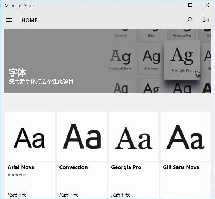The height and width of the screenshot is (199, 215).
Task: Click the Verdana Pro label in the banner
Action: [x=182, y=36]
